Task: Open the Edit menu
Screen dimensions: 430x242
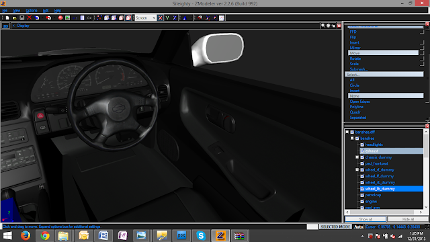Action: [46, 11]
